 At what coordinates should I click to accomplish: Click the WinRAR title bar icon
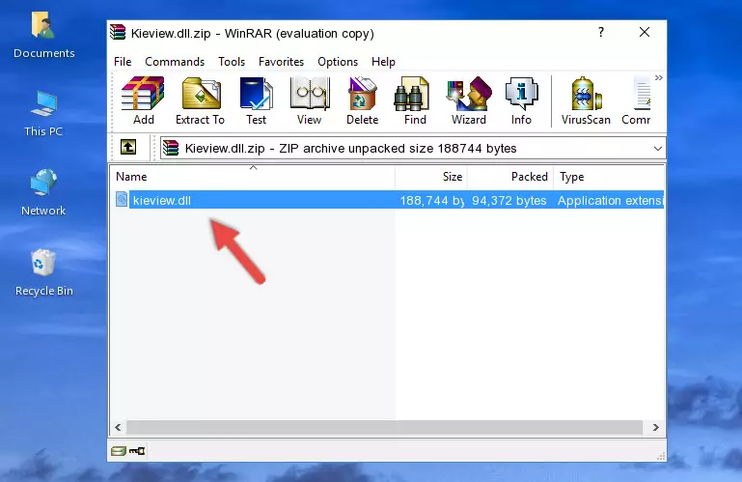[x=118, y=32]
